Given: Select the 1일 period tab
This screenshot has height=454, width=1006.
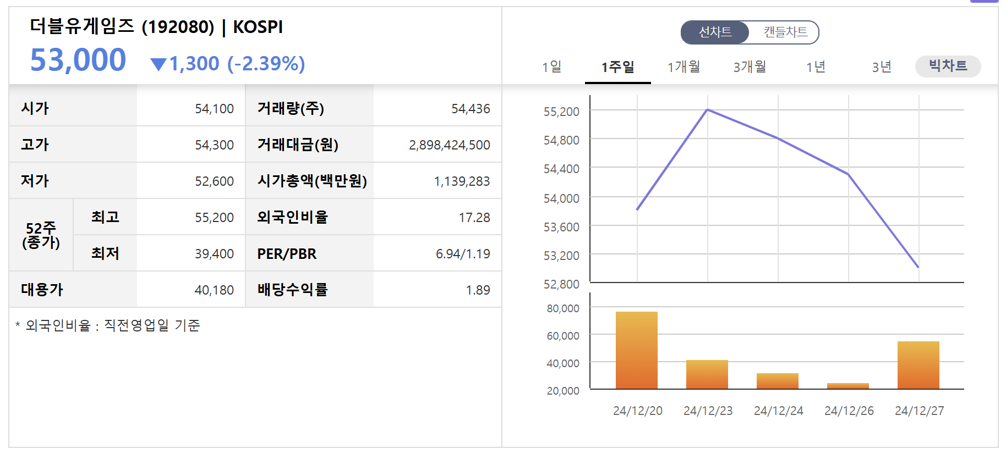Looking at the screenshot, I should pyautogui.click(x=552, y=67).
